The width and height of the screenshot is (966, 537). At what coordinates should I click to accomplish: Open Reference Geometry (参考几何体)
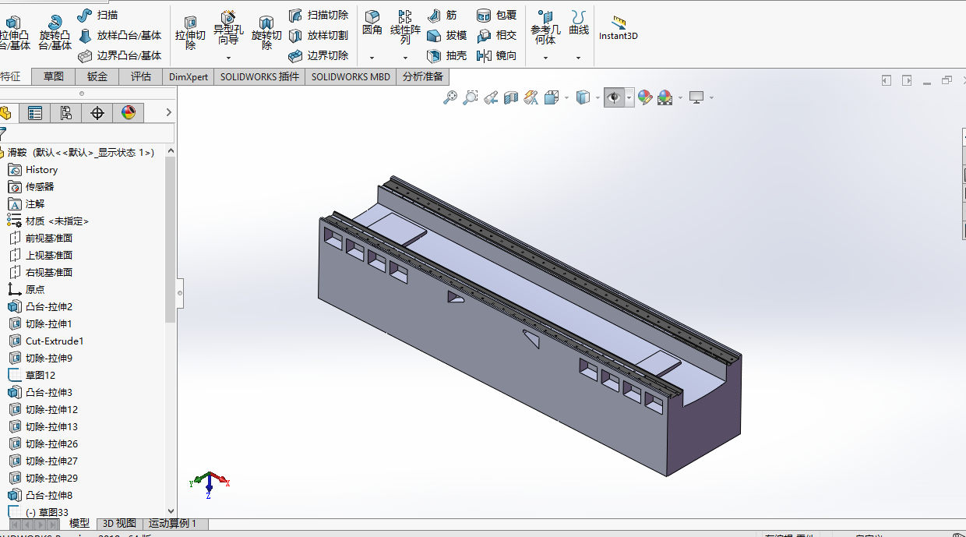pyautogui.click(x=545, y=27)
